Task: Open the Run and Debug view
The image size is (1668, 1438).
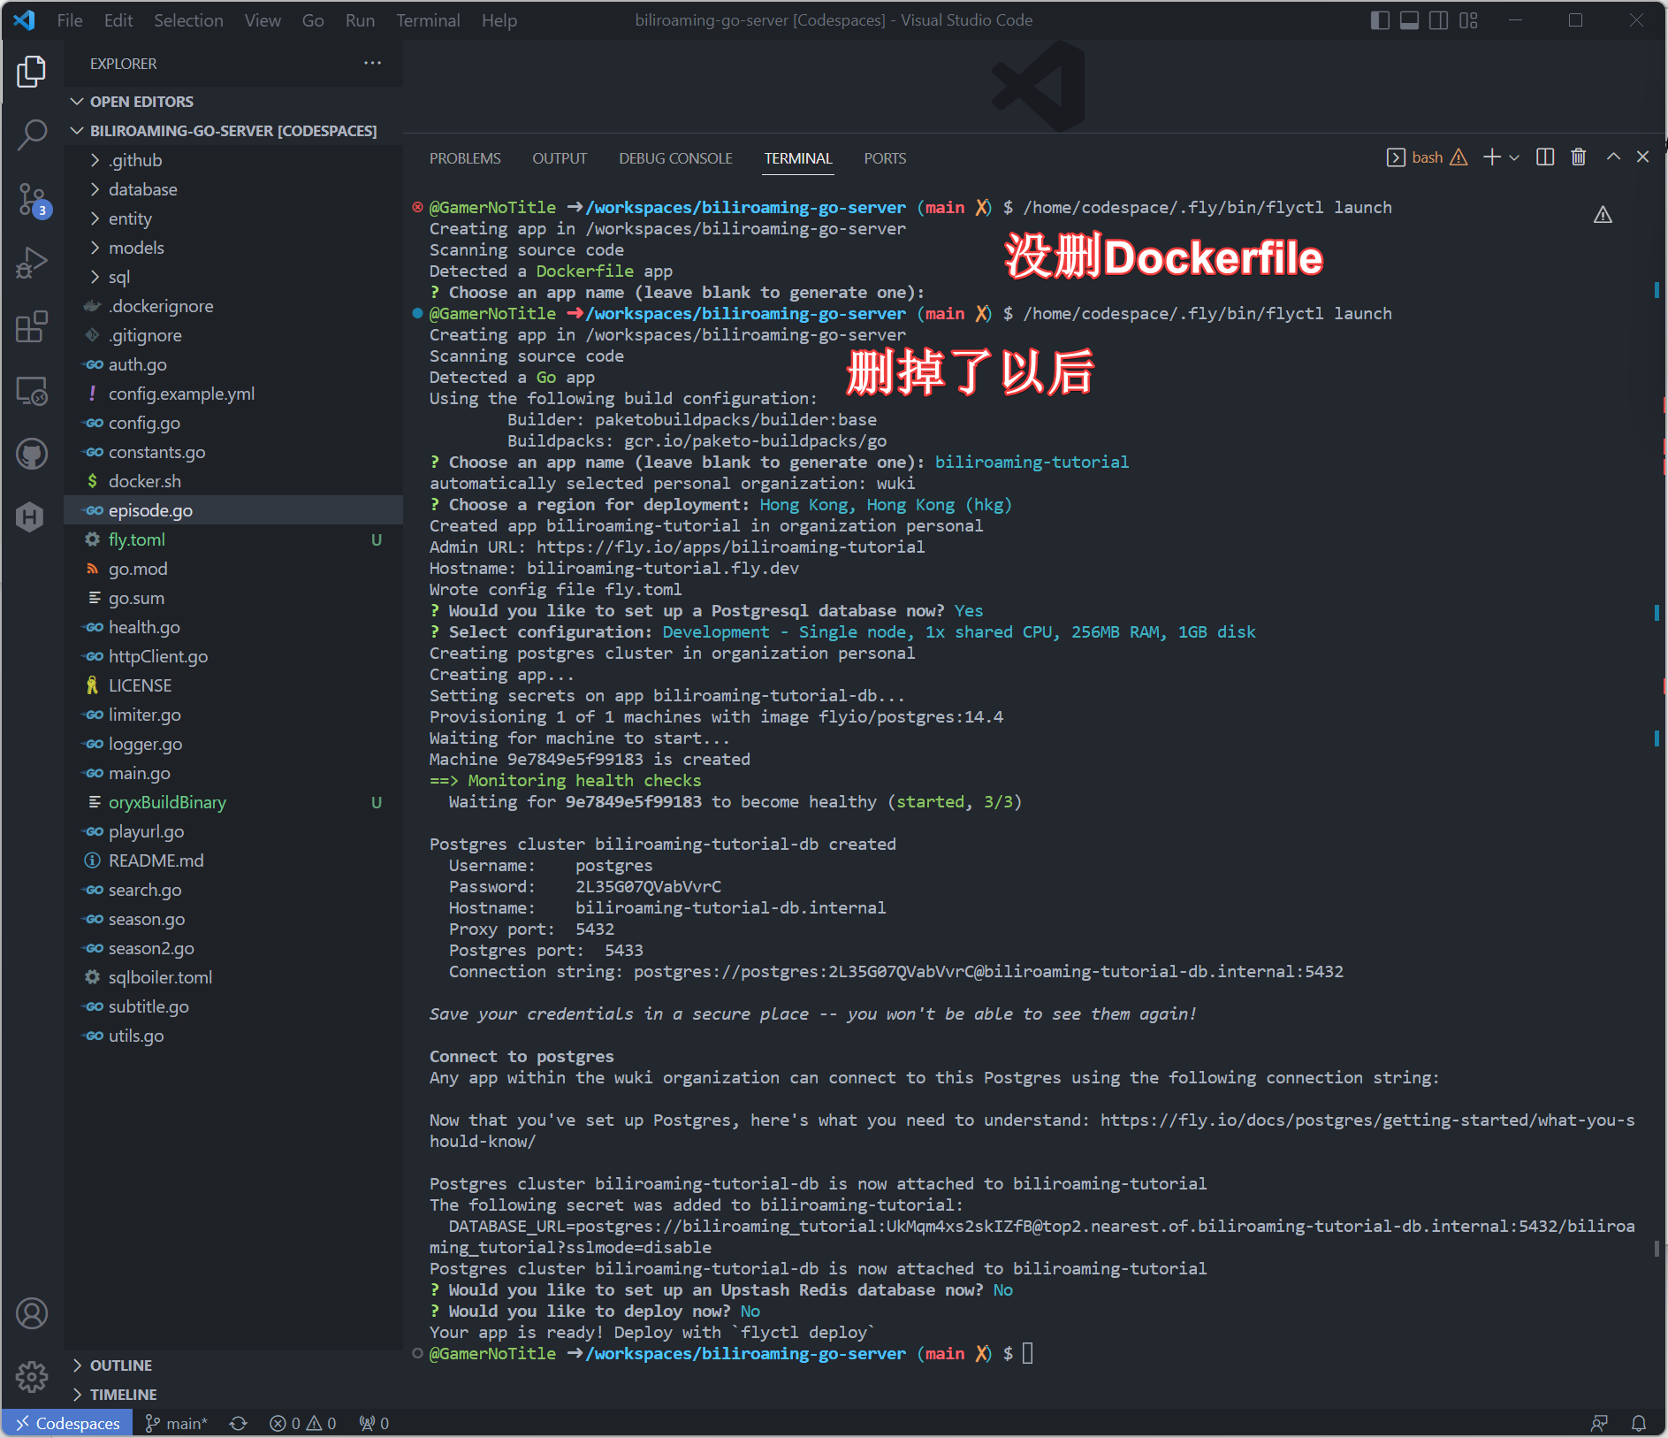Action: pyautogui.click(x=32, y=264)
